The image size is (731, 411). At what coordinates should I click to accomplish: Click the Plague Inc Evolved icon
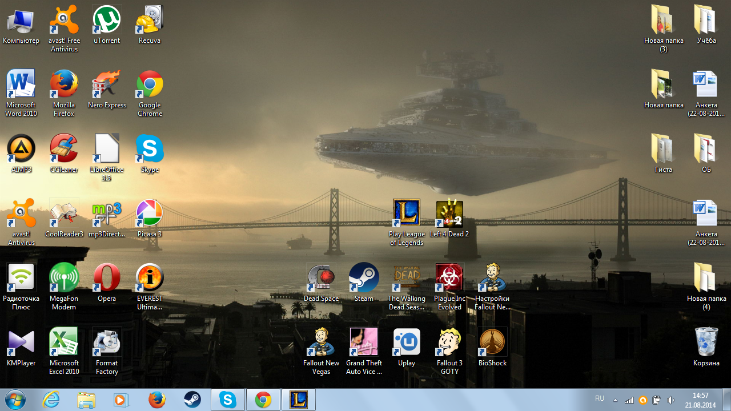click(x=449, y=279)
